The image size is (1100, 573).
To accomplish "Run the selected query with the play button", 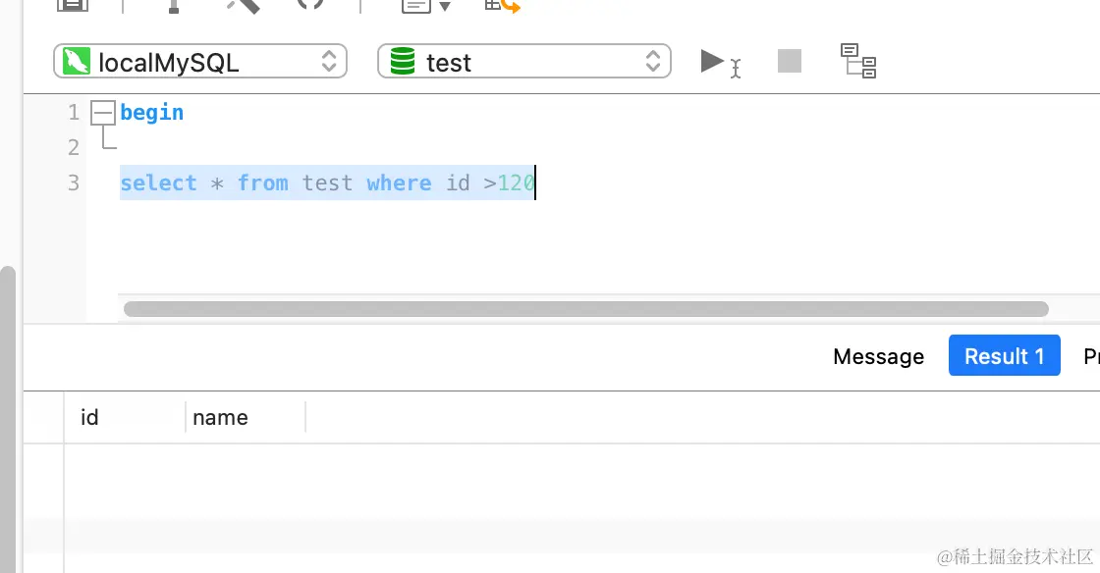I will 713,62.
